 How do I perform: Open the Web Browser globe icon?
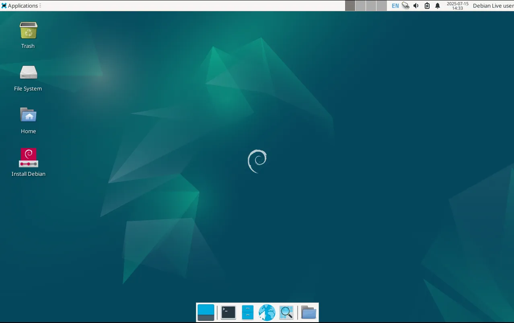tap(267, 313)
